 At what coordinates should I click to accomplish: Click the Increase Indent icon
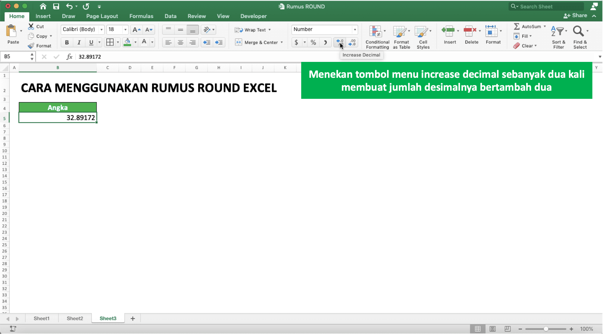tap(219, 42)
